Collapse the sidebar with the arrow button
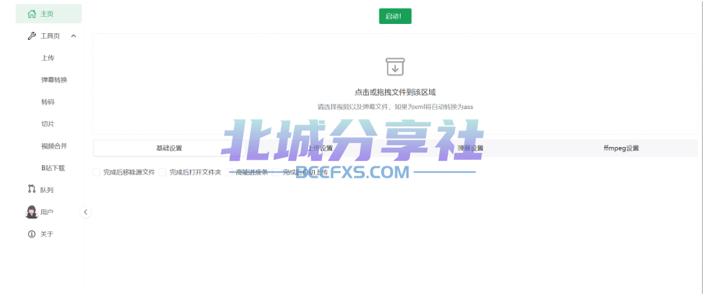The height and width of the screenshot is (294, 706). 86,212
